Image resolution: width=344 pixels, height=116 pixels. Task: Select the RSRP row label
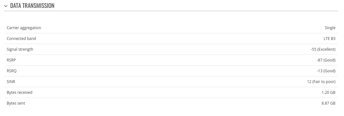(x=11, y=60)
